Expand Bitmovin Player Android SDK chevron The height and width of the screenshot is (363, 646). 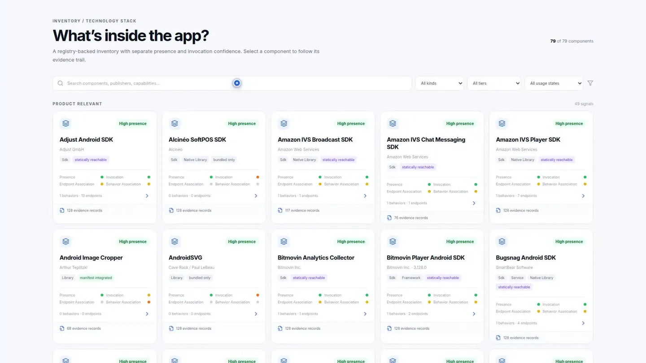(x=474, y=314)
